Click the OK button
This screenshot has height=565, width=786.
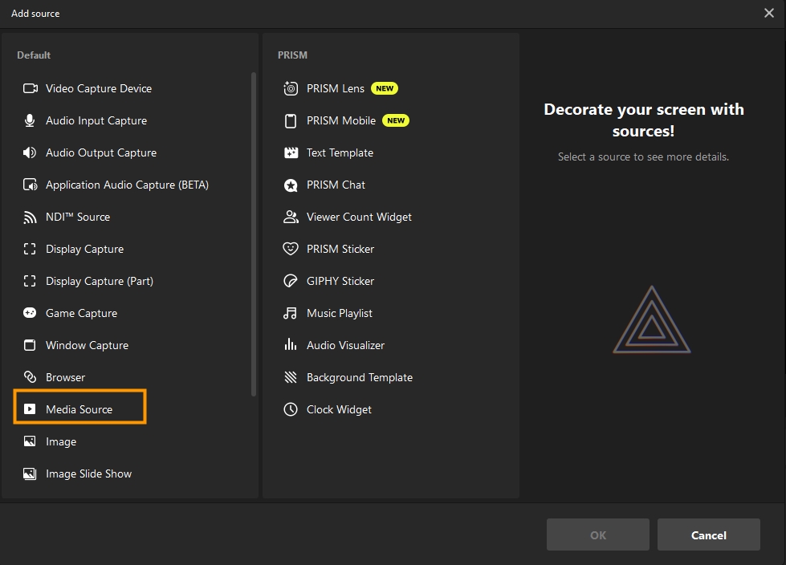click(598, 535)
